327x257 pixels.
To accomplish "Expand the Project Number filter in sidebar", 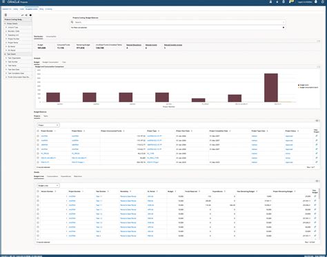I will coord(6,39).
